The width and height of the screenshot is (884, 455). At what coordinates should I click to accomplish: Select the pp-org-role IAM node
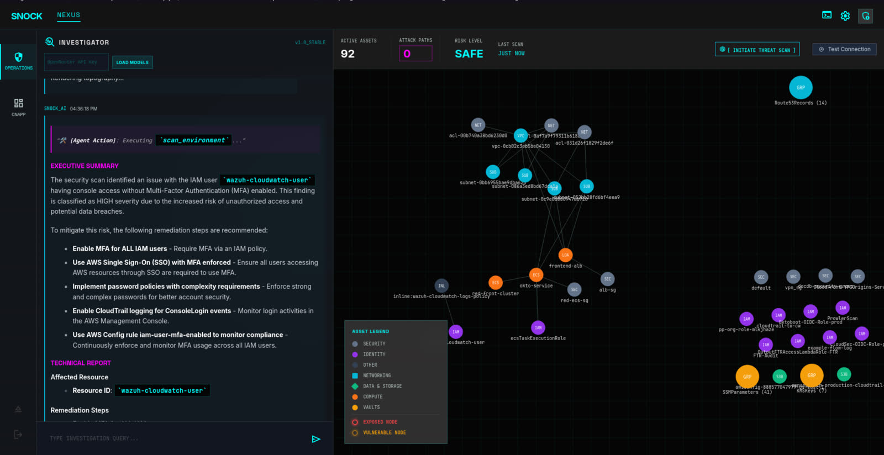[746, 319]
